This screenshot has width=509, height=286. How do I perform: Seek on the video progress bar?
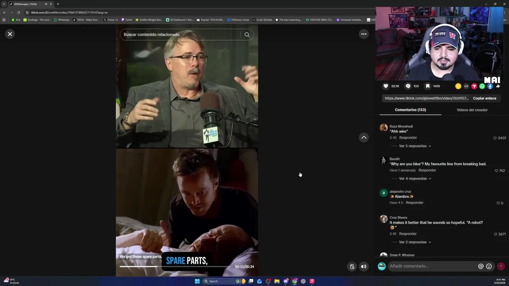(175, 267)
